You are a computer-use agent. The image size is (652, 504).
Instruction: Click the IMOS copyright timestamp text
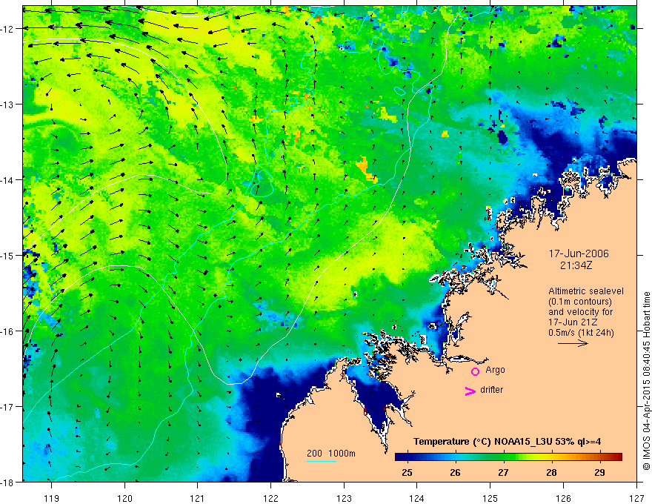tap(646, 381)
